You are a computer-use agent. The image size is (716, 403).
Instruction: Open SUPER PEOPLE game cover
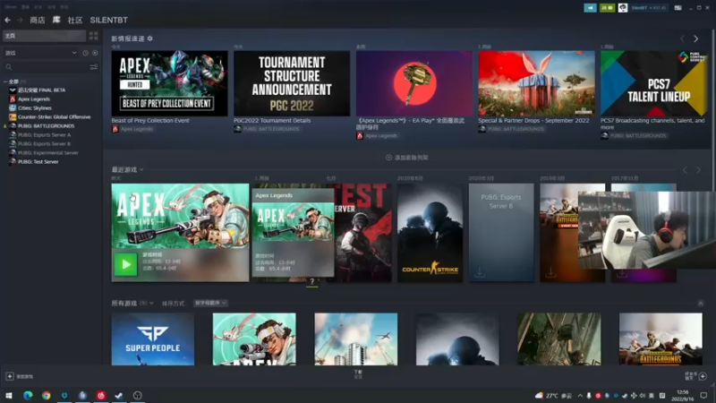[153, 339]
